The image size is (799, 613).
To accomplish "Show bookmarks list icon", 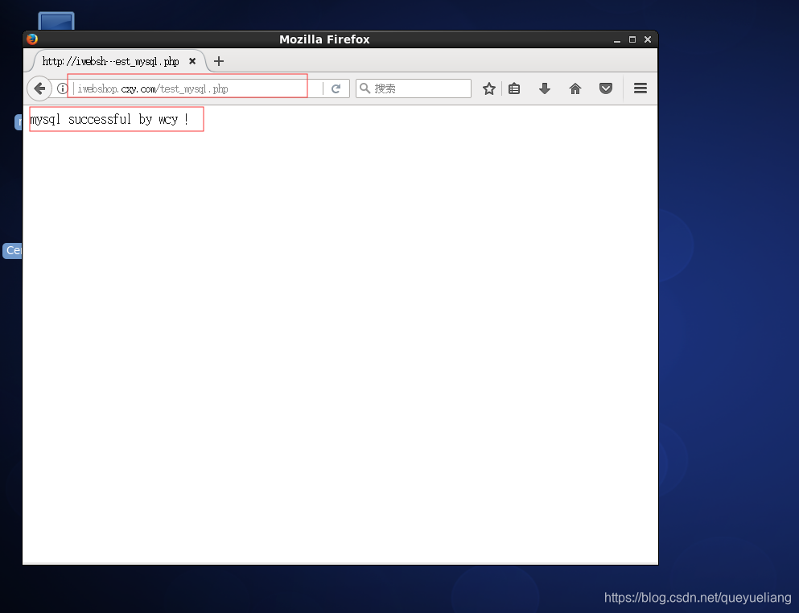I will [514, 88].
